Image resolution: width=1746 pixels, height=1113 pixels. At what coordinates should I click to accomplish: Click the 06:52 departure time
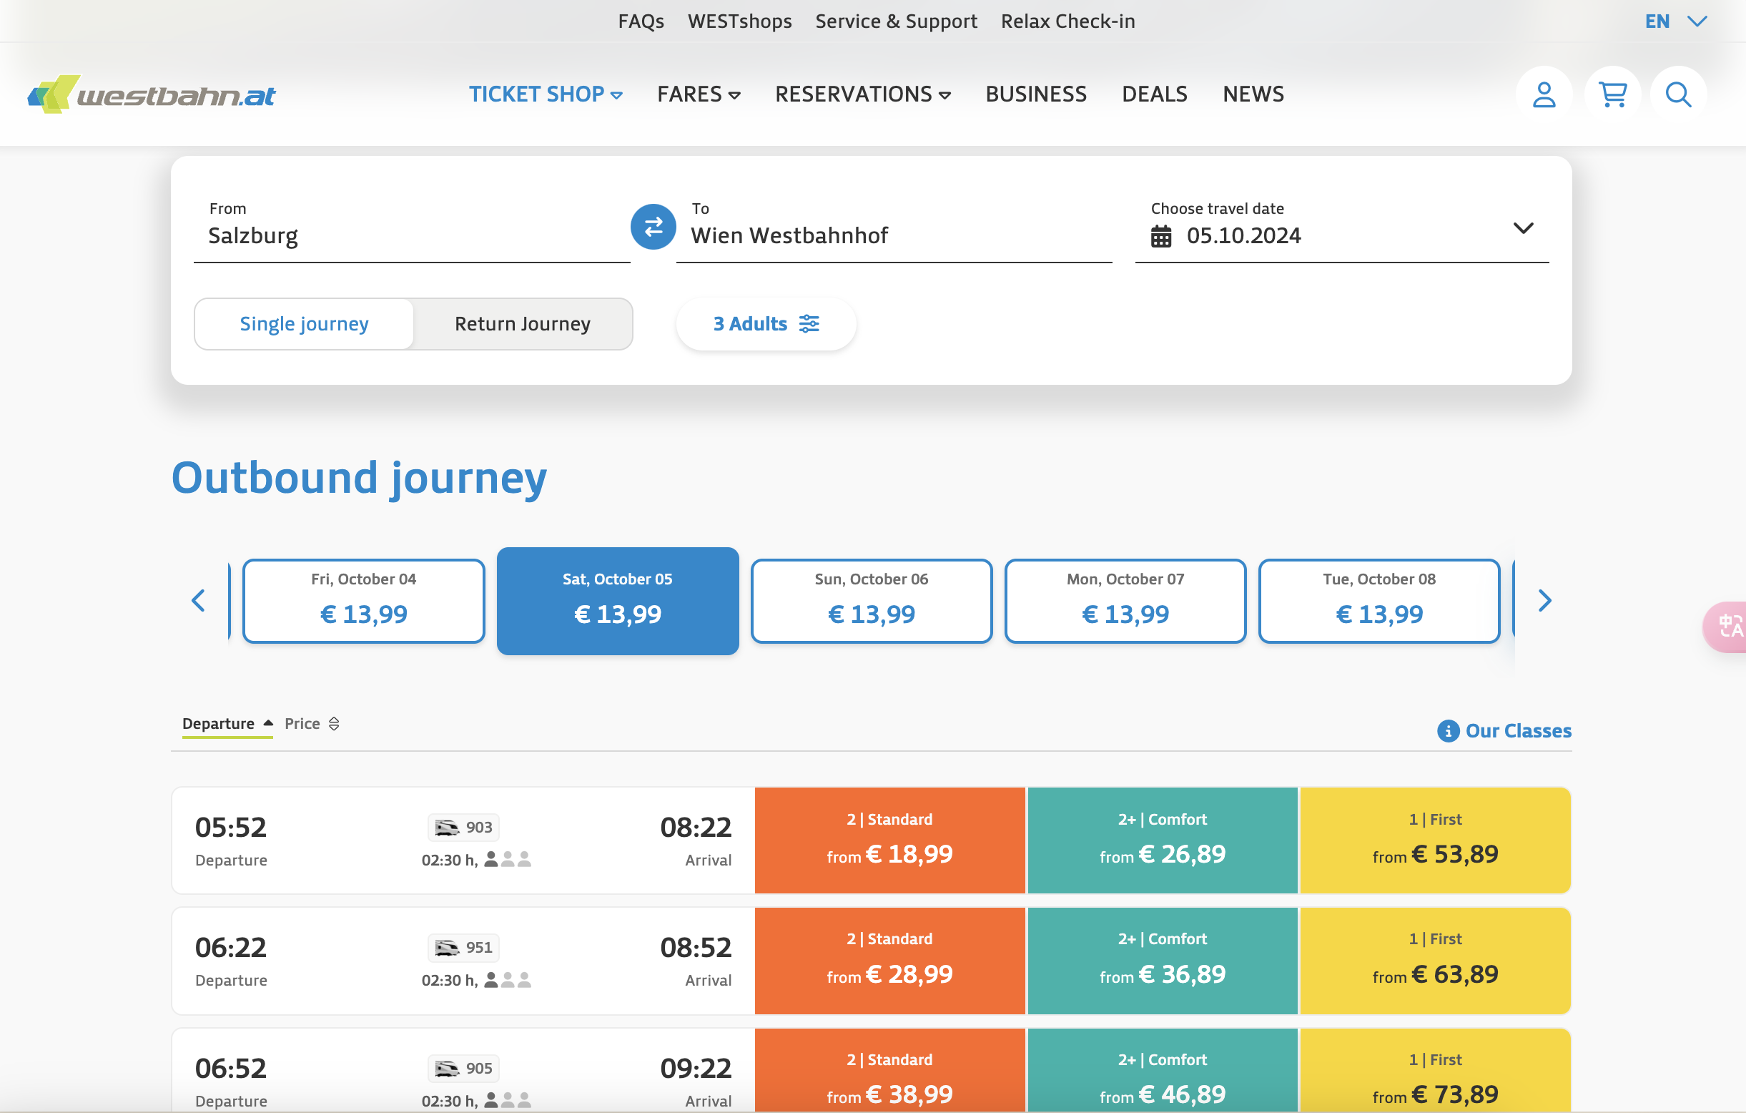pos(230,1067)
